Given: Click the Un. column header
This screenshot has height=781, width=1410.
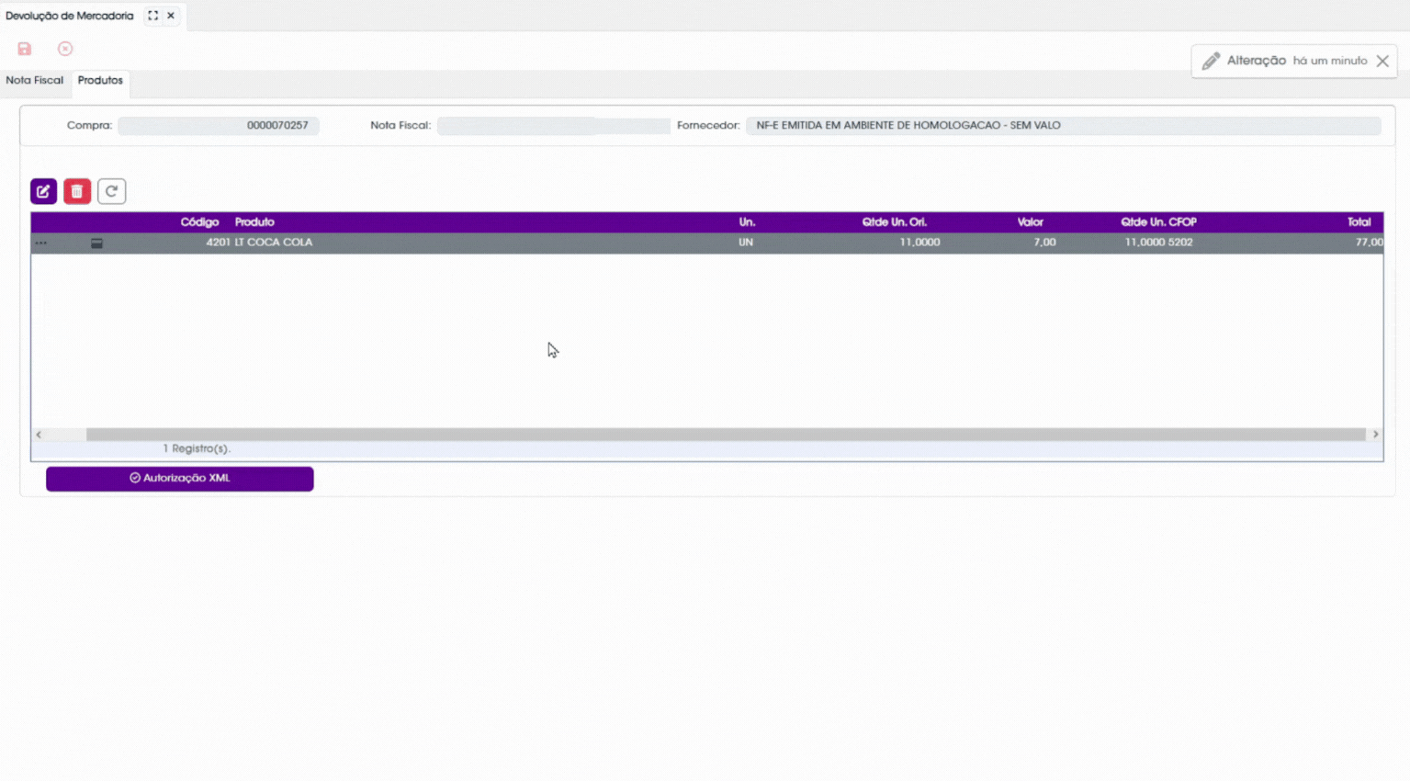Looking at the screenshot, I should pos(747,222).
